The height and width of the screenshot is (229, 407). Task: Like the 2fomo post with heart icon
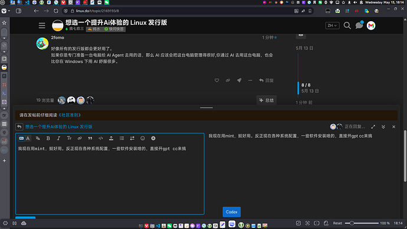(x=216, y=80)
